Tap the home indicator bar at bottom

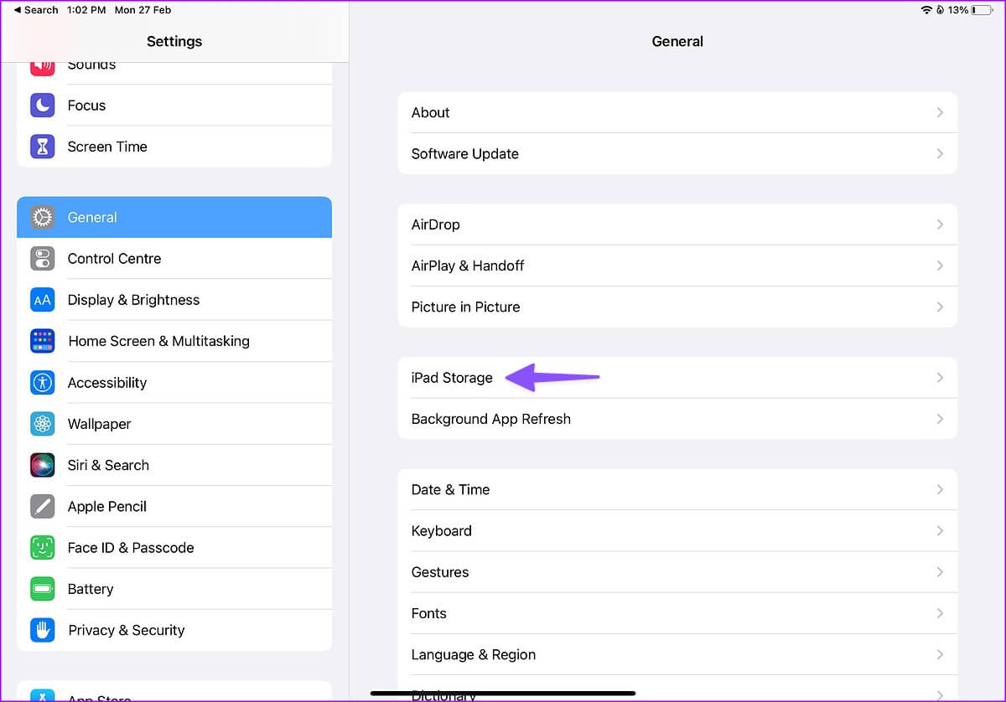coord(503,693)
